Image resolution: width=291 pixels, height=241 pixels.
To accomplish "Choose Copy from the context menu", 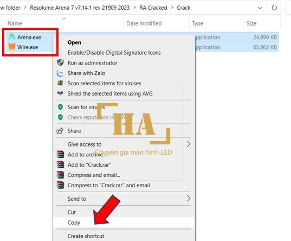I will pos(74,223).
